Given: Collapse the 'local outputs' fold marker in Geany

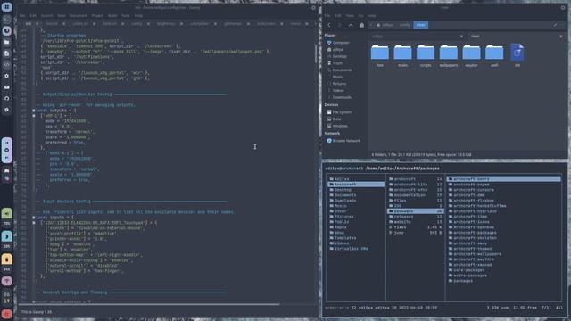Looking at the screenshot, I should [34, 111].
